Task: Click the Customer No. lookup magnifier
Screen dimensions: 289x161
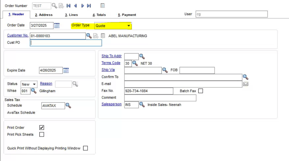Action: 89,36
